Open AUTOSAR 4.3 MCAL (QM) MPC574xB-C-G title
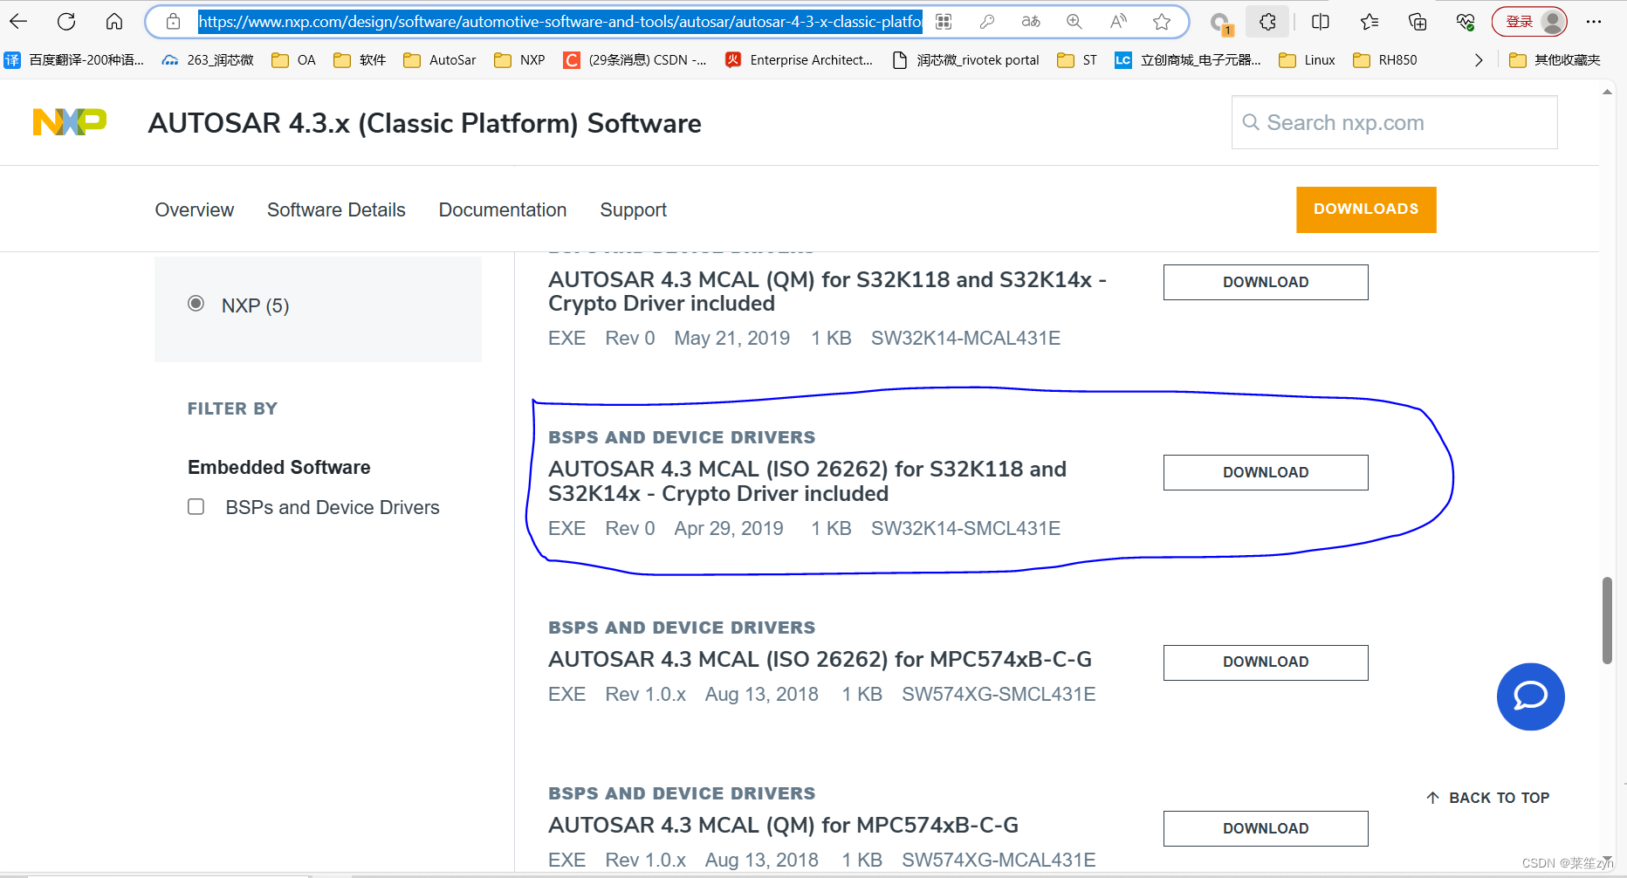Screen dimensions: 1627x878 784,826
